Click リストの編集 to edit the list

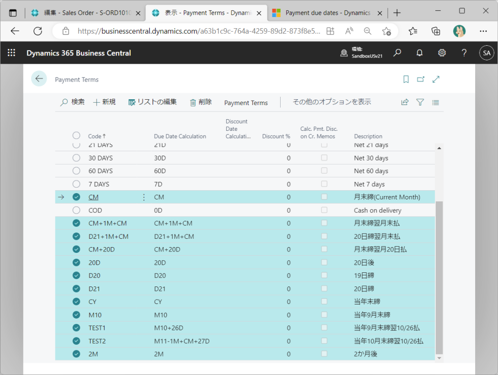(x=152, y=102)
